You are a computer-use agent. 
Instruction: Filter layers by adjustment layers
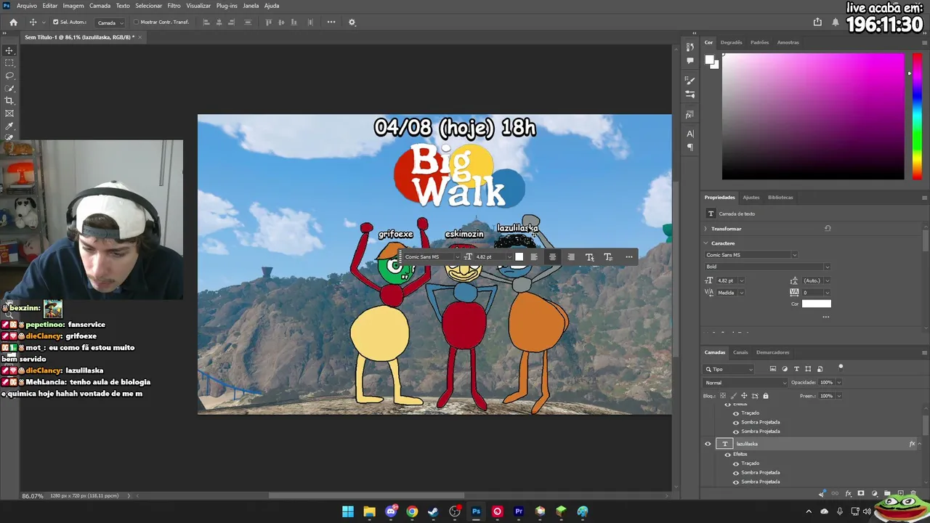tap(785, 369)
